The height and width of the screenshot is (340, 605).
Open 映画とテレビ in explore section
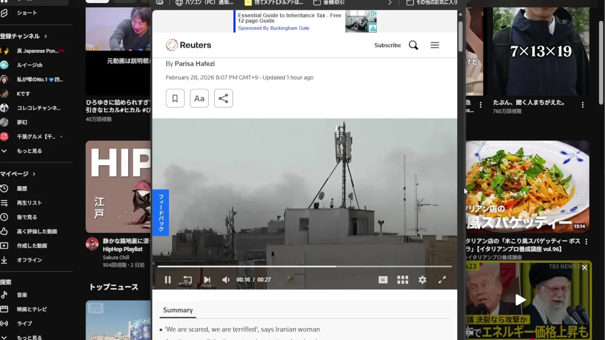point(31,309)
